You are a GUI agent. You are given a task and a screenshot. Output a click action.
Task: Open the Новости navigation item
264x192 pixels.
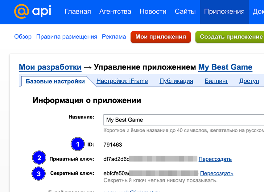pyautogui.click(x=153, y=12)
